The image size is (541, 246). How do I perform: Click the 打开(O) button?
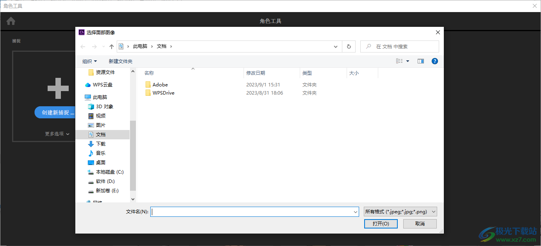pos(381,224)
